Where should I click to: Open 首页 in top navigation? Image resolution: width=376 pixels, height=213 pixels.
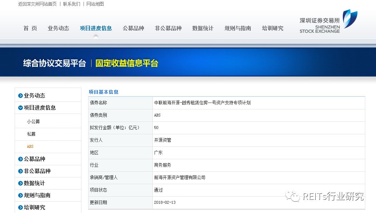[30, 28]
